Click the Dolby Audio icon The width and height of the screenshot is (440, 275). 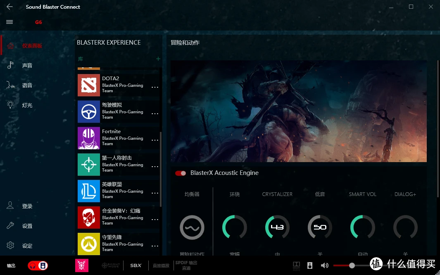[x=296, y=266]
